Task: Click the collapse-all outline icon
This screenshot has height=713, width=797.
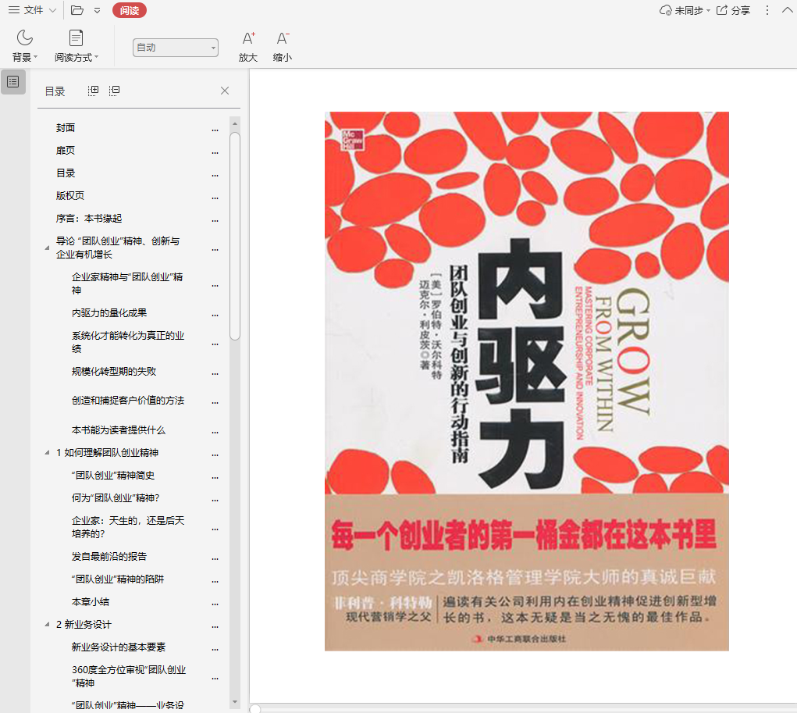Action: pyautogui.click(x=115, y=91)
